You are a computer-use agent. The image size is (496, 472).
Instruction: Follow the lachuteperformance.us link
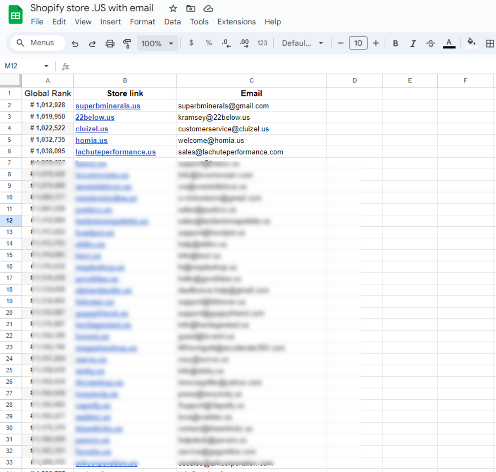coord(116,152)
